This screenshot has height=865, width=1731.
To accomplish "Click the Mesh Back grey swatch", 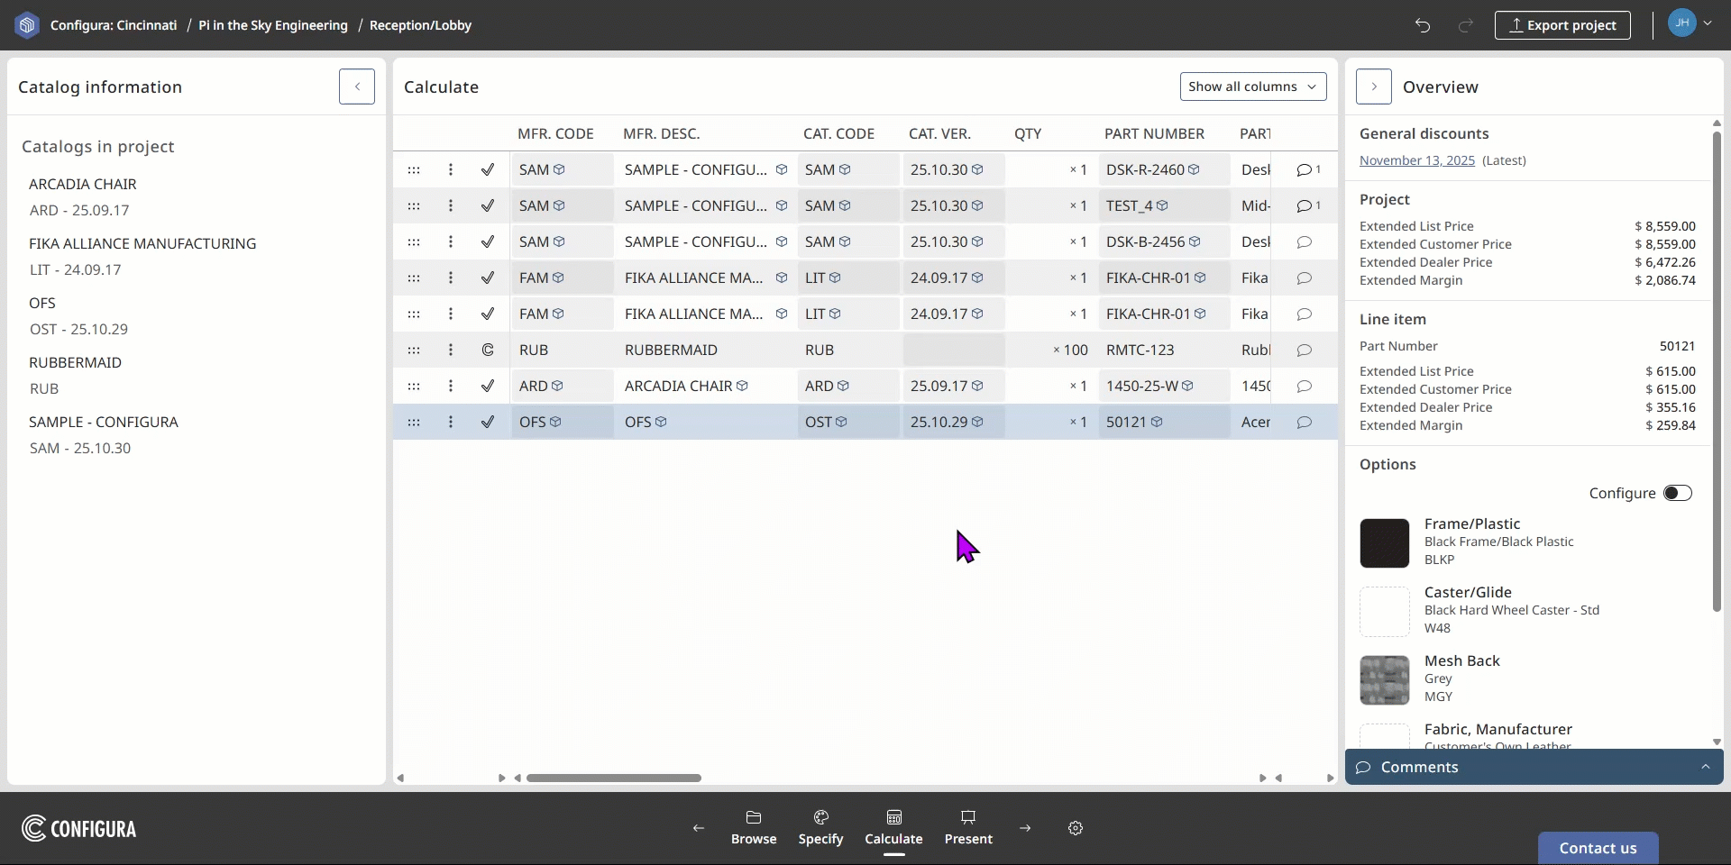I will (1385, 680).
